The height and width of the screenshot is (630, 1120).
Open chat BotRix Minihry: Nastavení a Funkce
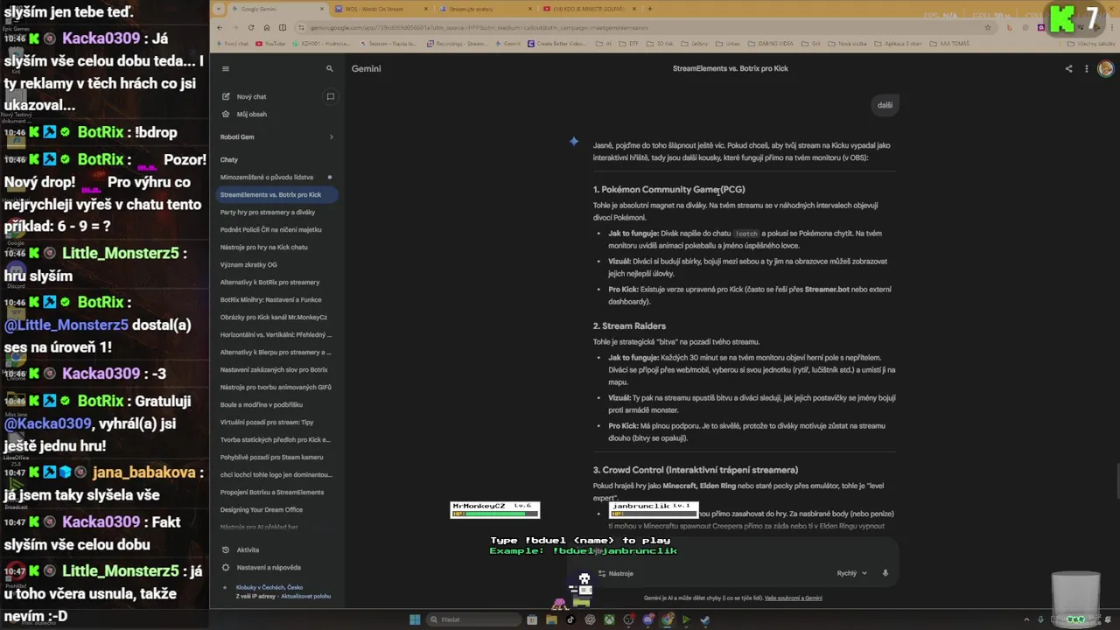pyautogui.click(x=270, y=299)
